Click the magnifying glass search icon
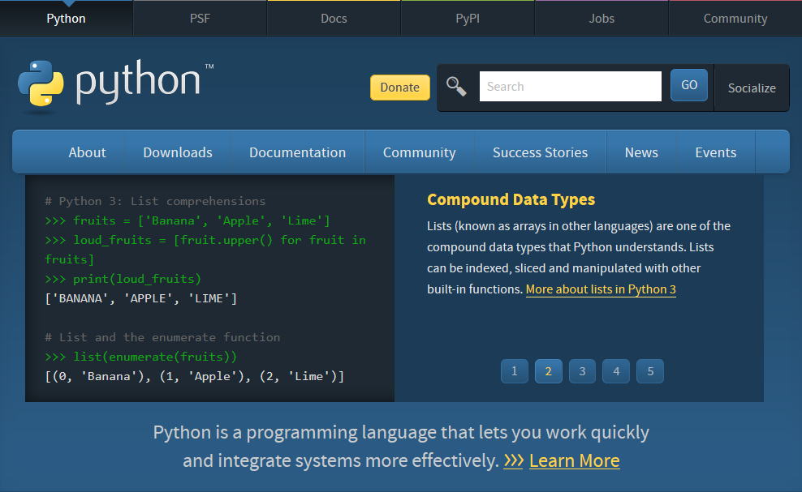 456,87
